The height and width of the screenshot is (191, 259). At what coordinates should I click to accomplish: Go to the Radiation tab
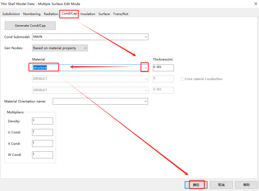51,14
